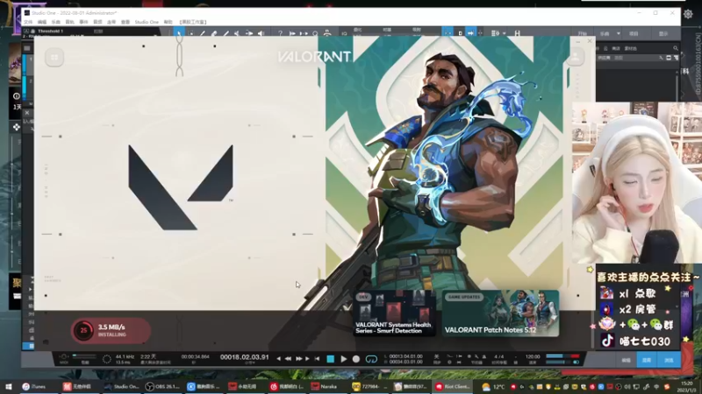Click the 4 / 4 time signature field

(x=498, y=357)
